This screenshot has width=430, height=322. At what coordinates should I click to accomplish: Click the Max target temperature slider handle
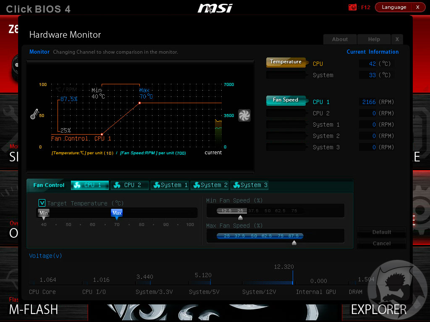(x=117, y=214)
